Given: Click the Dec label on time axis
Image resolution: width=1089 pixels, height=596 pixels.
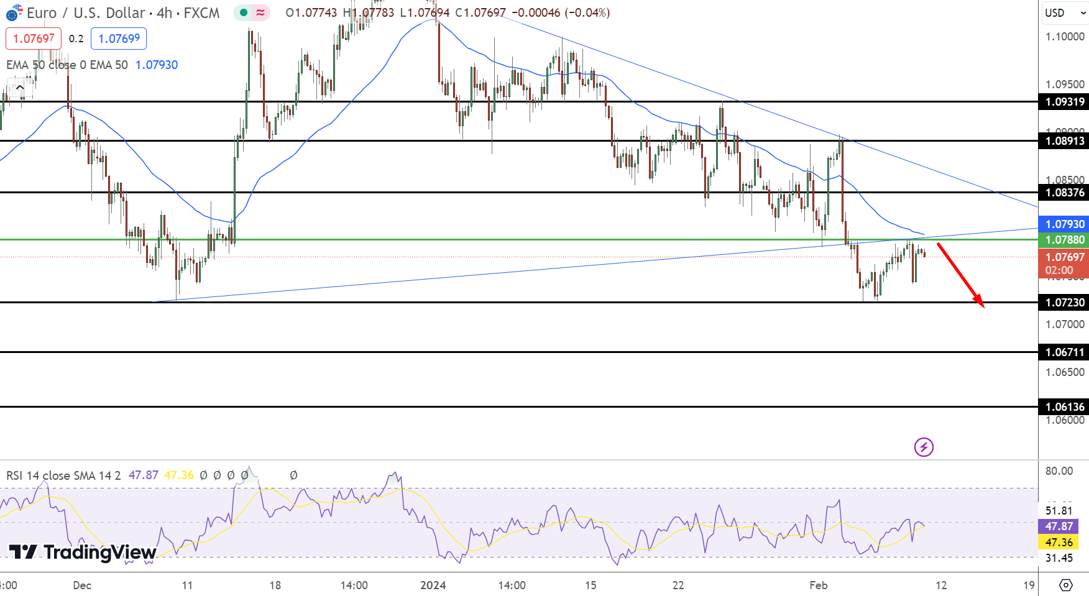Looking at the screenshot, I should 82,585.
